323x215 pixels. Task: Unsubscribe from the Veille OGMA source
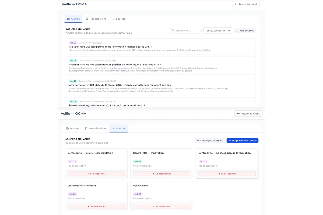click(161, 206)
